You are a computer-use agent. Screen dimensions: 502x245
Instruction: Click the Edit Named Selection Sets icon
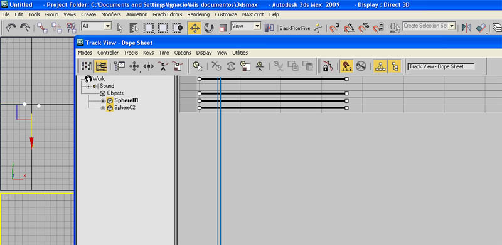click(x=395, y=28)
